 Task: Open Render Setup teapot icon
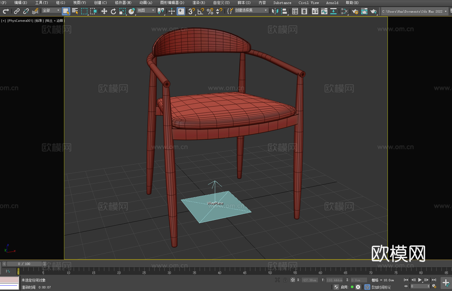click(355, 11)
